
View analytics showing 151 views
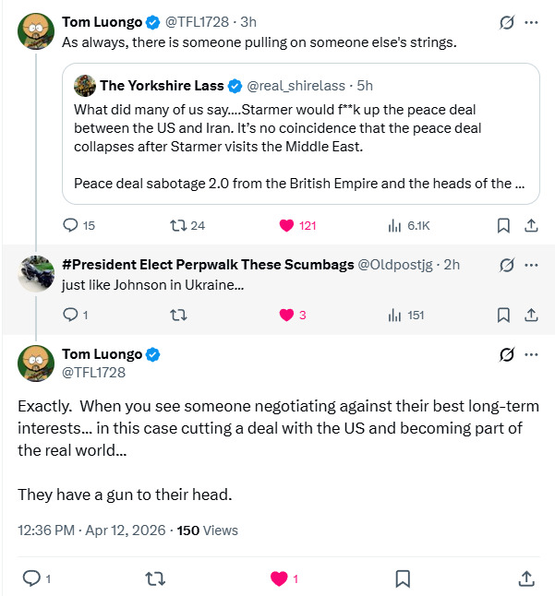pos(395,315)
